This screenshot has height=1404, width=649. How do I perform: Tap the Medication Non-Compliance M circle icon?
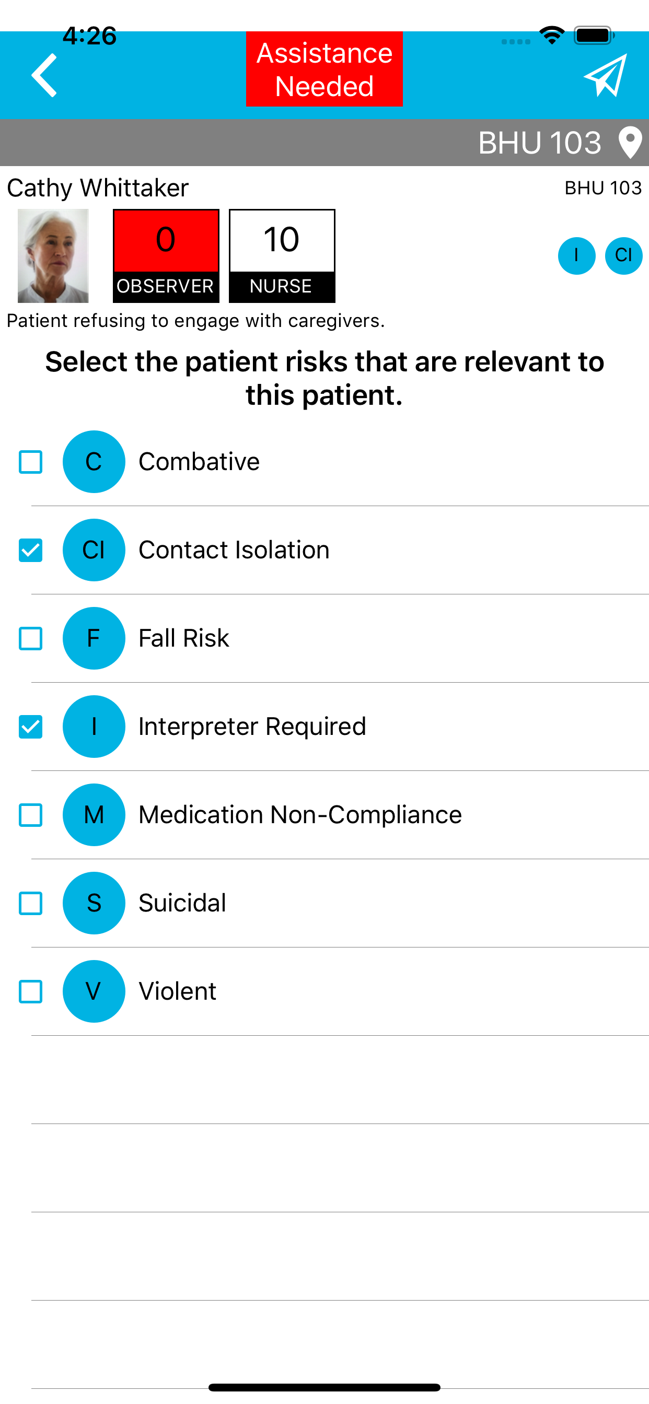(94, 815)
